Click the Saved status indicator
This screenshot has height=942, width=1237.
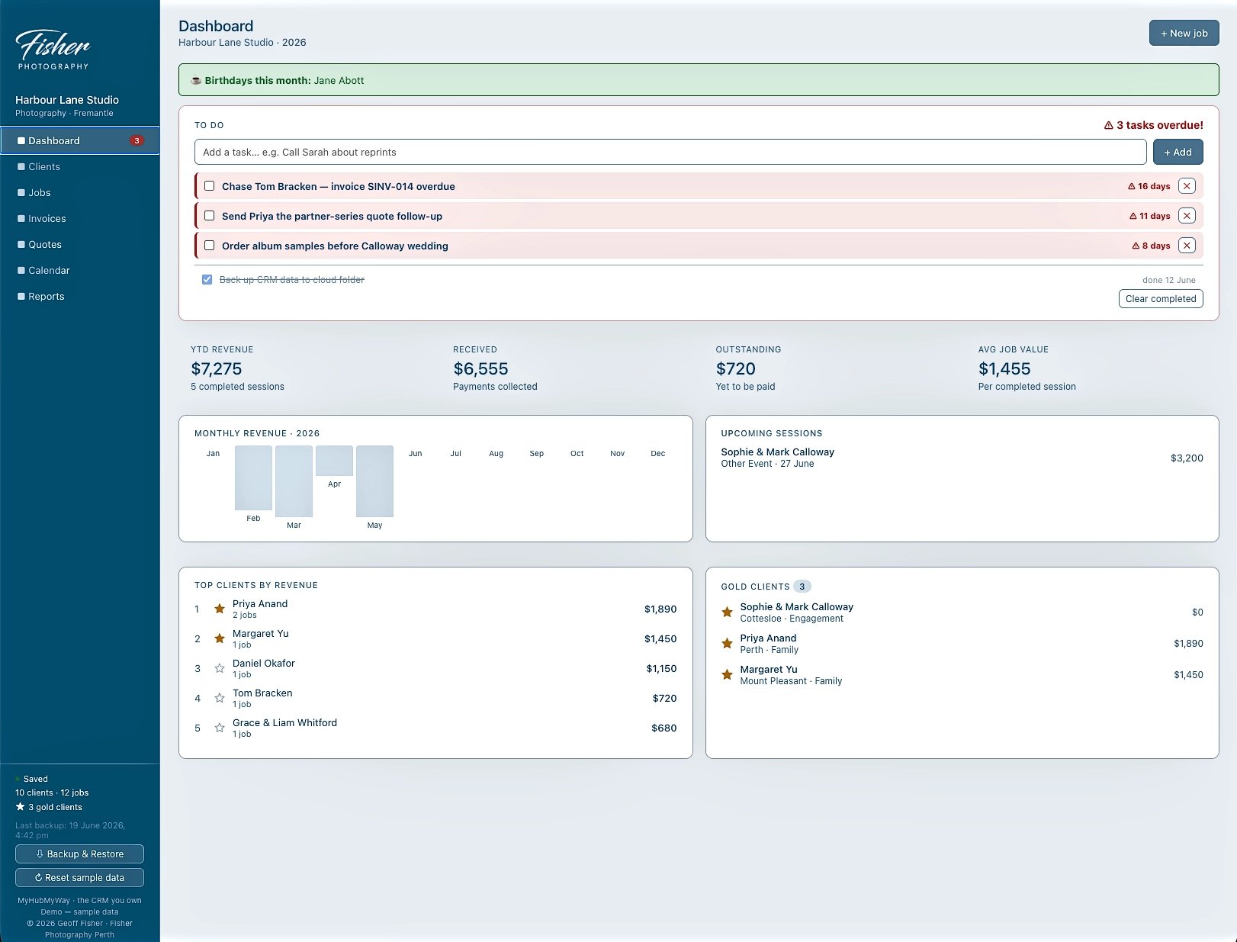(32, 779)
